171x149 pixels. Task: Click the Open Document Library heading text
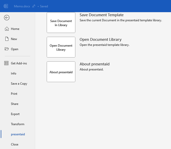[100, 40]
